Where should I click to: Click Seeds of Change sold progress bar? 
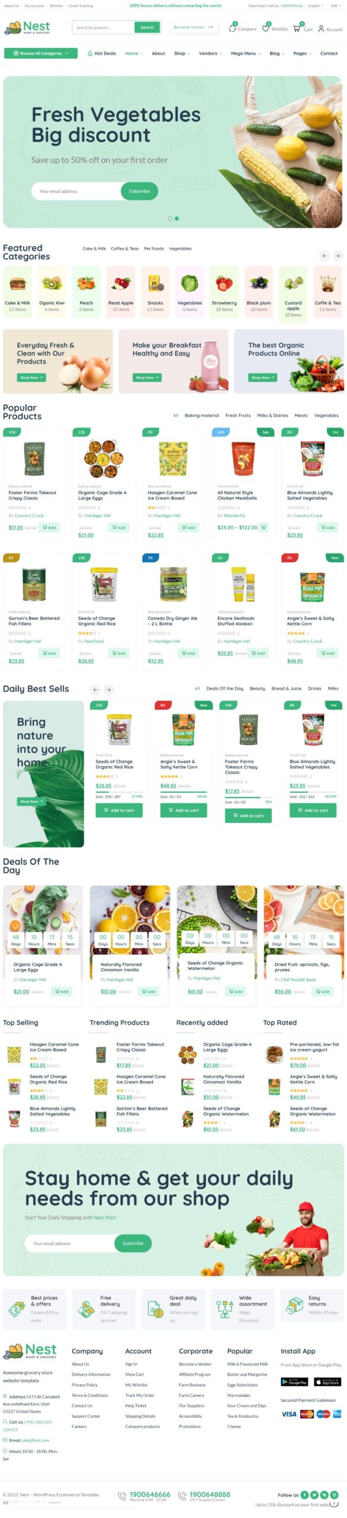[119, 792]
